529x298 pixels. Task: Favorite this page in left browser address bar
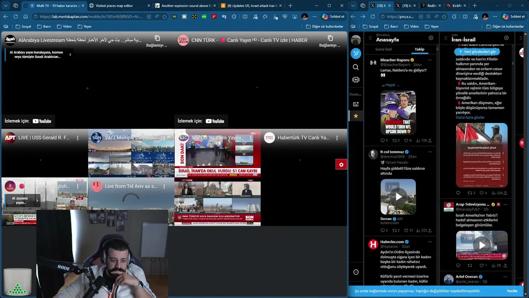pos(164,17)
